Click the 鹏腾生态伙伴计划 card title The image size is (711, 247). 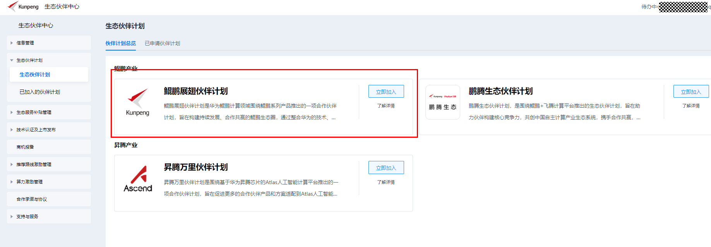pos(501,91)
